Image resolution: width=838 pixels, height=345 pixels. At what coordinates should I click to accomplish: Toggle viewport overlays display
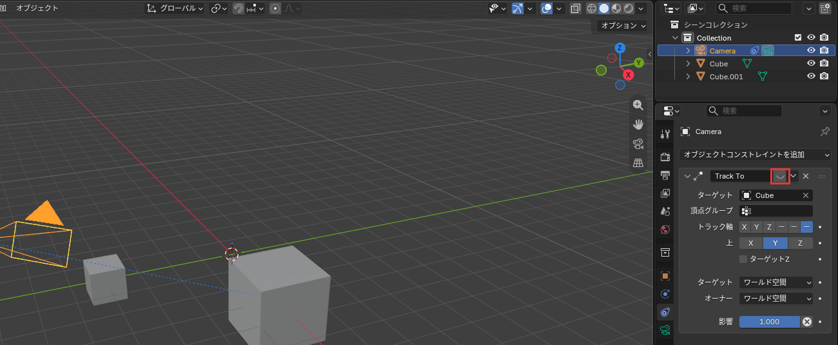coord(546,8)
